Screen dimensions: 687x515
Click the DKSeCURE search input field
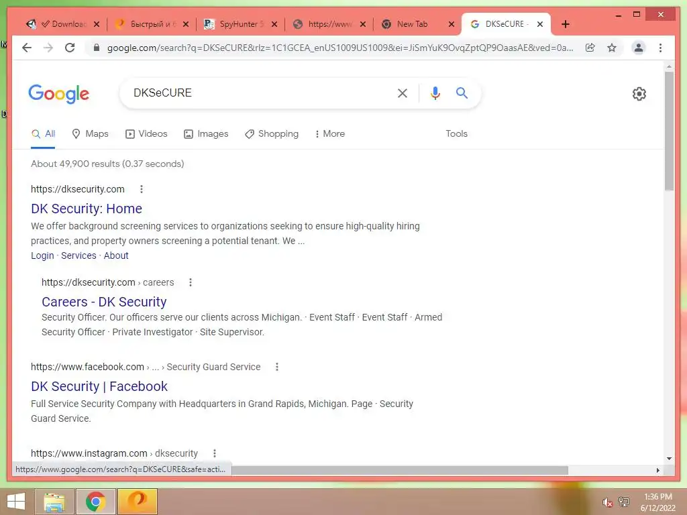258,93
